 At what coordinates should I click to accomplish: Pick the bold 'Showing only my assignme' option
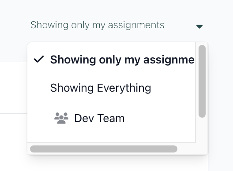coord(112,59)
